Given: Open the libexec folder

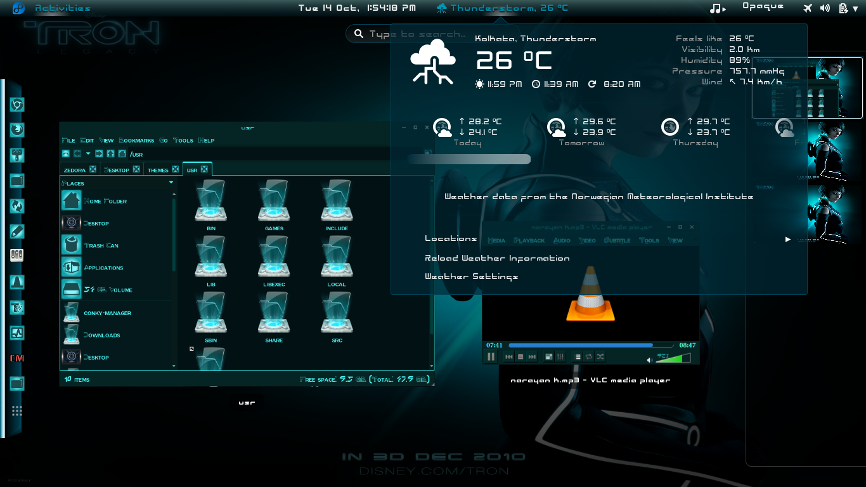Looking at the screenshot, I should pyautogui.click(x=274, y=262).
